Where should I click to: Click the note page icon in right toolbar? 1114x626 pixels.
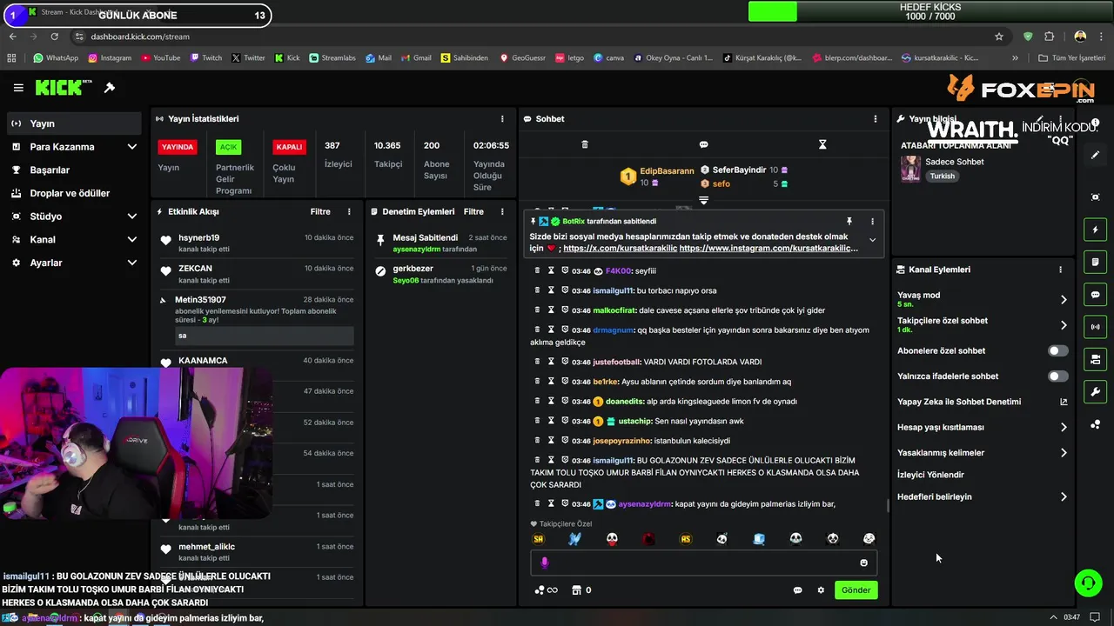point(1095,262)
